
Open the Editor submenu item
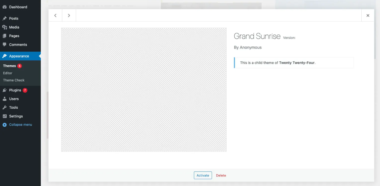[x=8, y=73]
